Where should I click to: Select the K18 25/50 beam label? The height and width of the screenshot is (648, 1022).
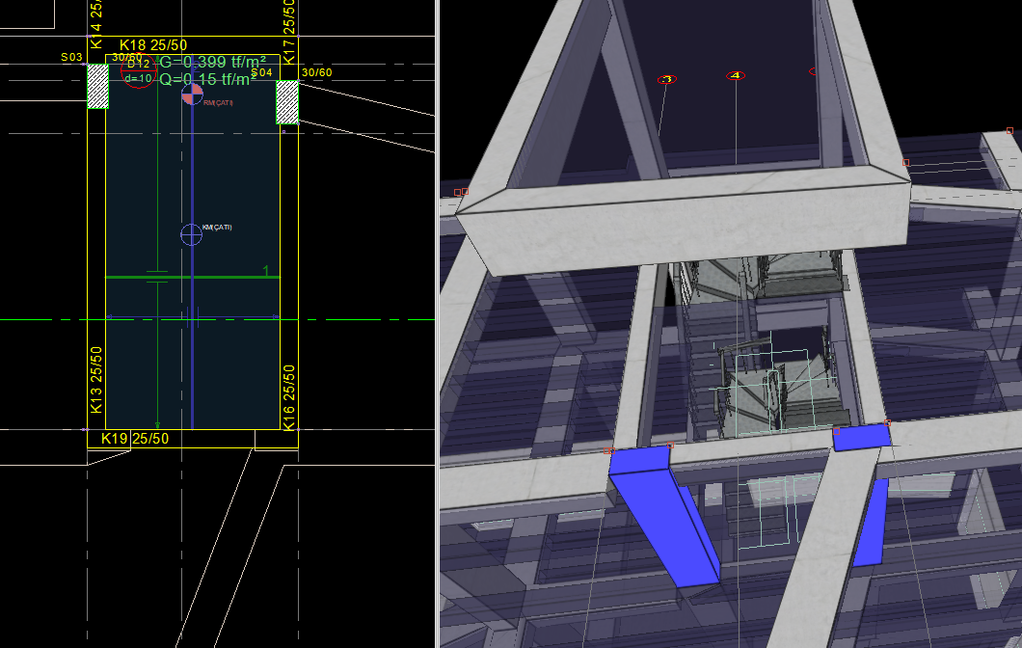[153, 45]
